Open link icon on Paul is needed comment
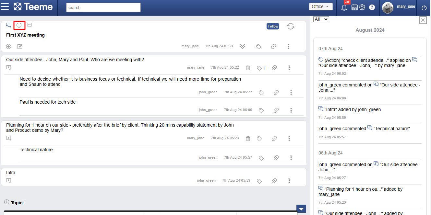Viewport: 431px width, 215px height. pos(276,110)
